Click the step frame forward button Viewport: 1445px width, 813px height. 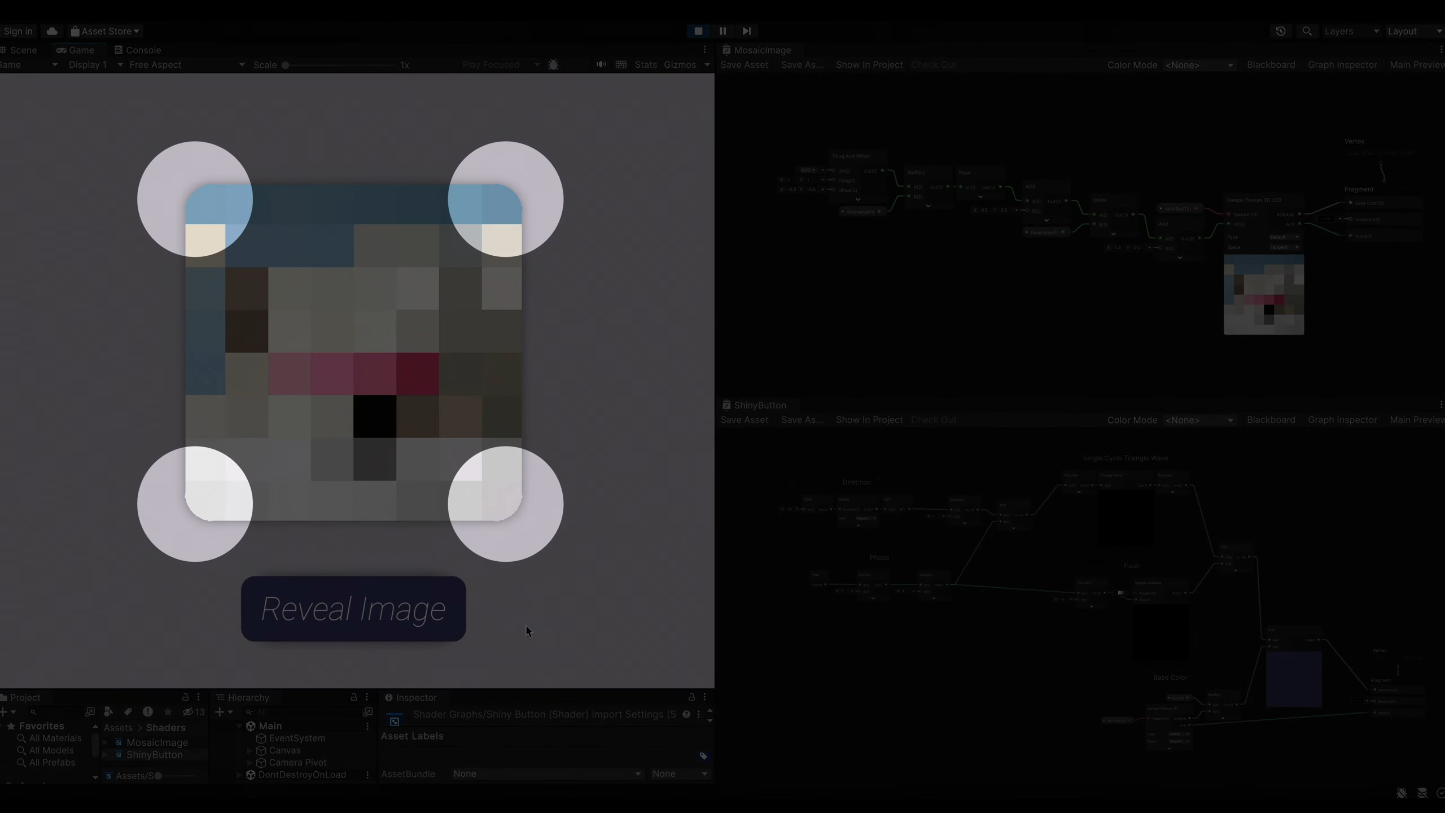point(746,31)
